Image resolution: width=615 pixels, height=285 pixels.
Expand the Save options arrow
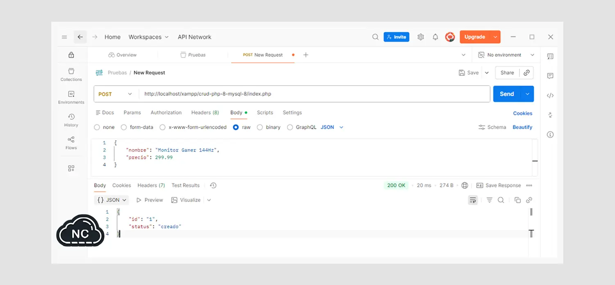487,72
